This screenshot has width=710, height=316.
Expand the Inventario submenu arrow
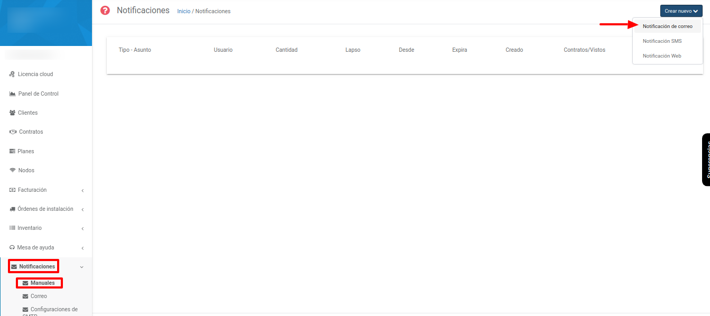[82, 228]
